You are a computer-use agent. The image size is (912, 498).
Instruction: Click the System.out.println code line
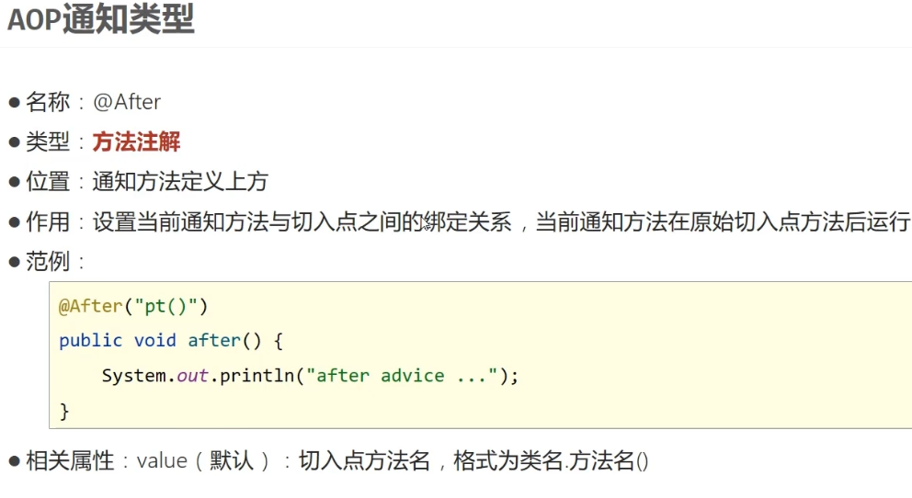pyautogui.click(x=310, y=376)
